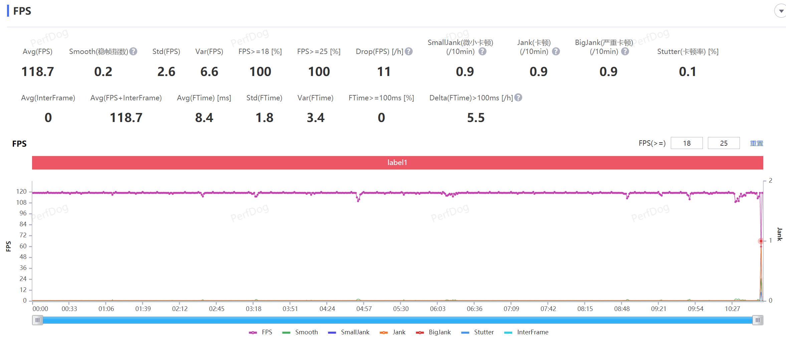786x343 pixels.
Task: Click left handle of time range slider
Action: (37, 320)
